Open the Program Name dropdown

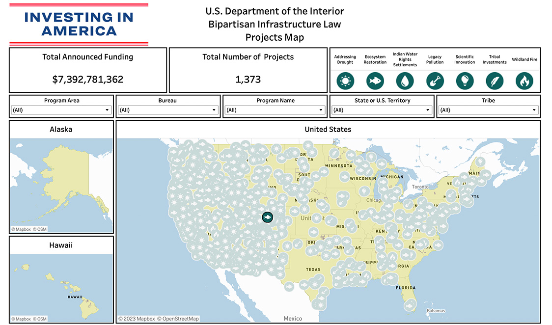pyautogui.click(x=275, y=110)
